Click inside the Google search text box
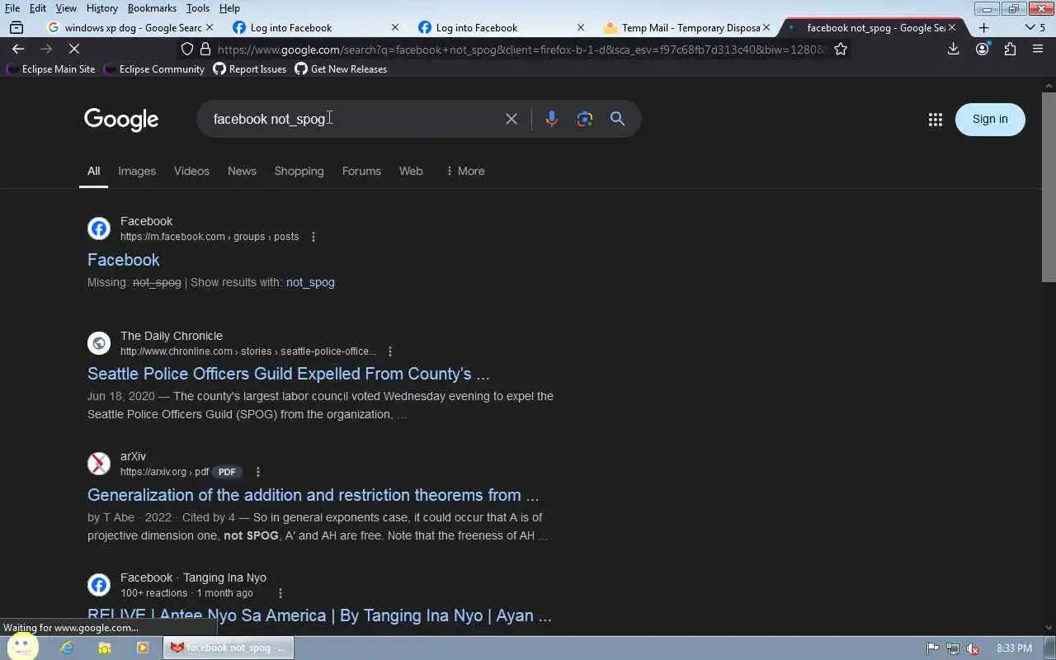Image resolution: width=1056 pixels, height=660 pixels. point(355,119)
